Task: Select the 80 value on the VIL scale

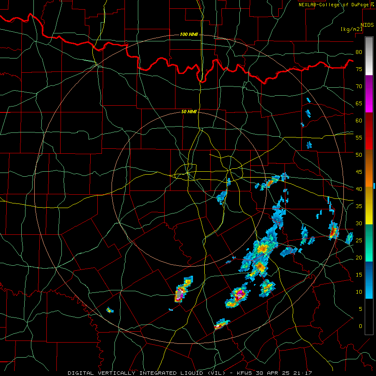Action: [x=359, y=52]
